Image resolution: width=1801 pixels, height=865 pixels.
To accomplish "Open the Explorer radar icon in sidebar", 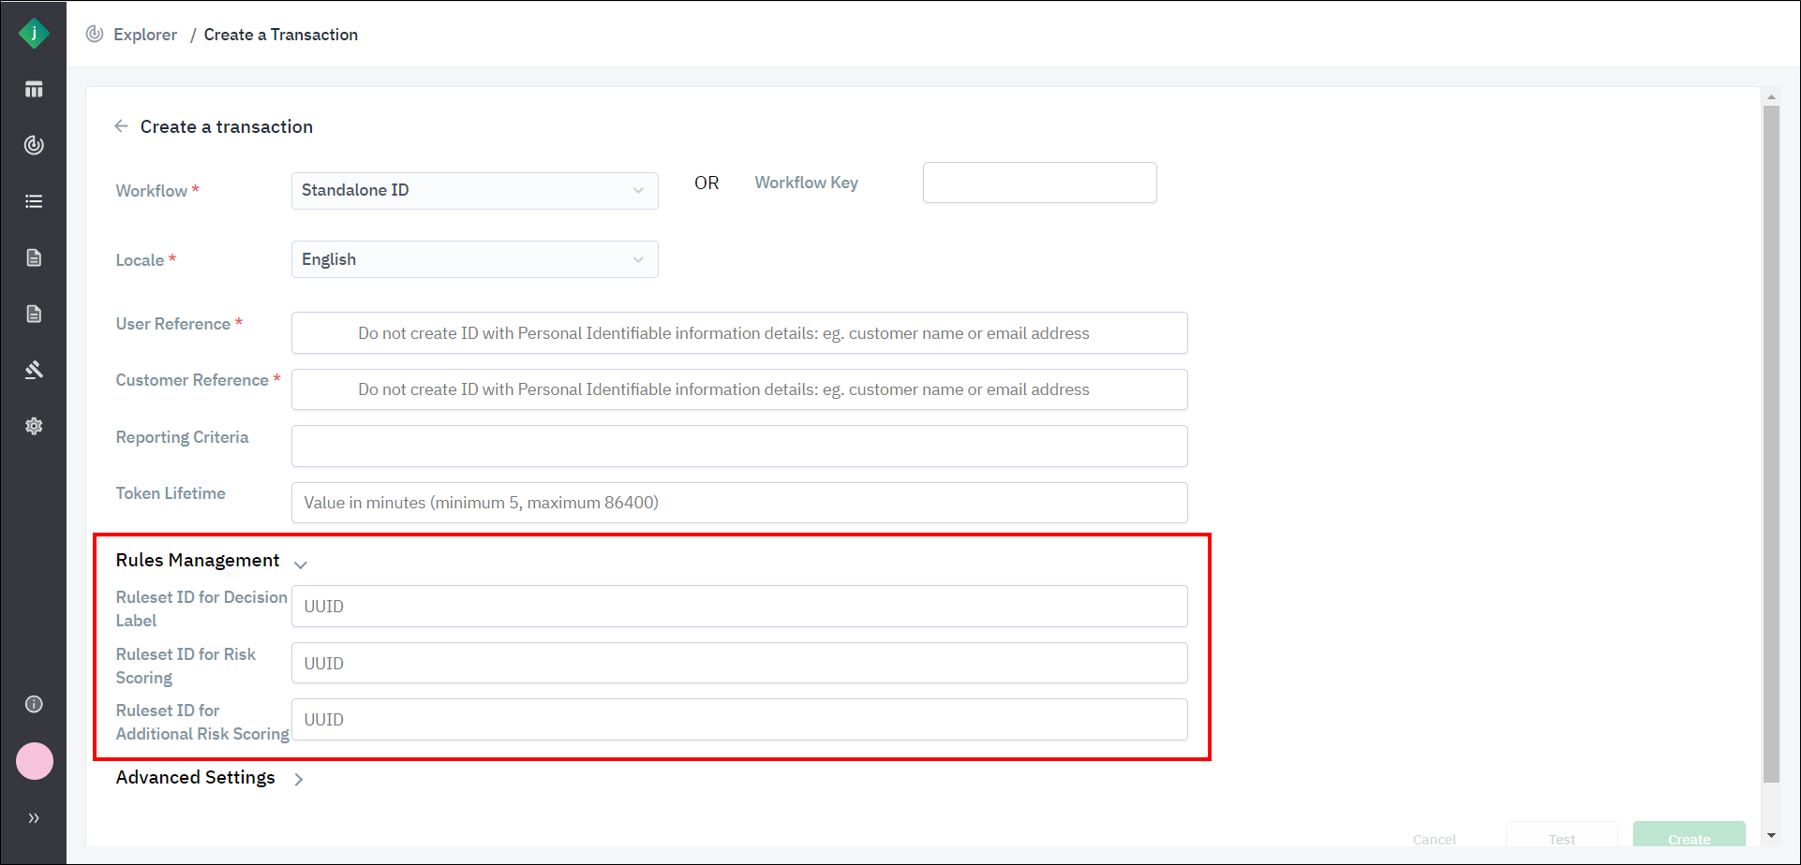I will click(34, 145).
